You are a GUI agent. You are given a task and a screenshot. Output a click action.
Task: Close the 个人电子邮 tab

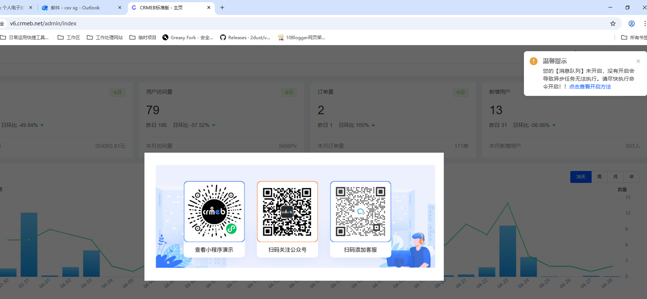click(x=31, y=7)
